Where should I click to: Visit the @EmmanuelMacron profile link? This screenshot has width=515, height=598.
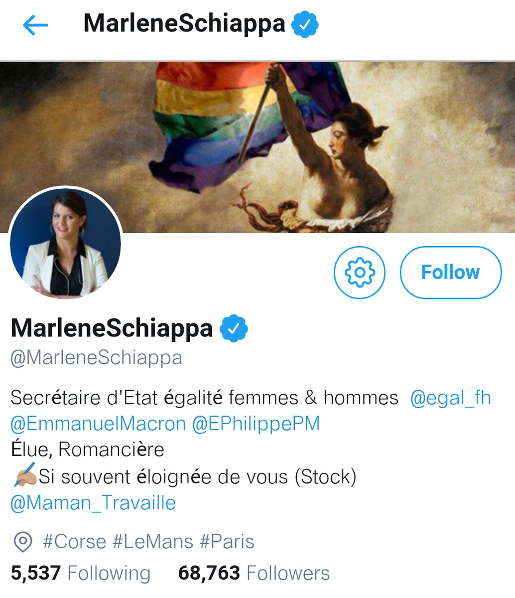[x=98, y=424]
